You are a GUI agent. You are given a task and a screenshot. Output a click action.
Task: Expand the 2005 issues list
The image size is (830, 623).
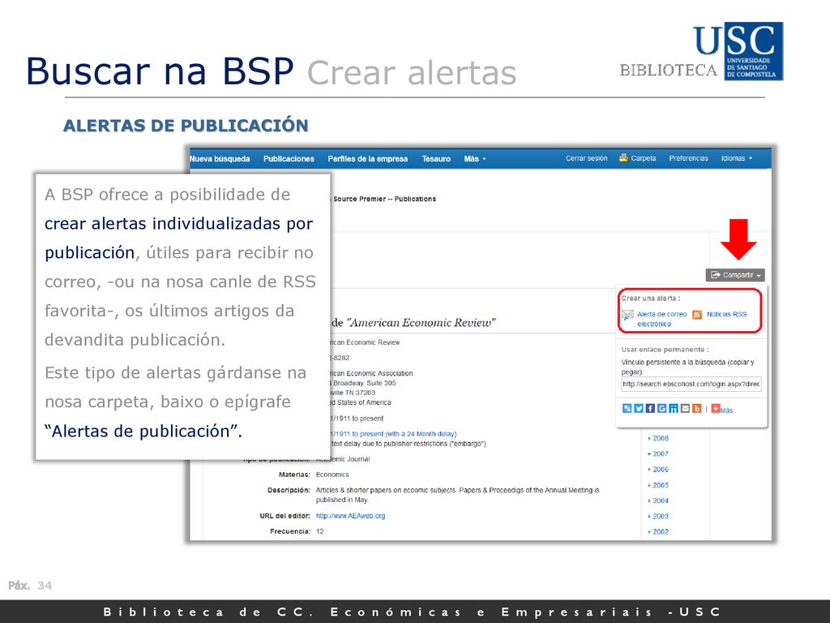click(658, 485)
